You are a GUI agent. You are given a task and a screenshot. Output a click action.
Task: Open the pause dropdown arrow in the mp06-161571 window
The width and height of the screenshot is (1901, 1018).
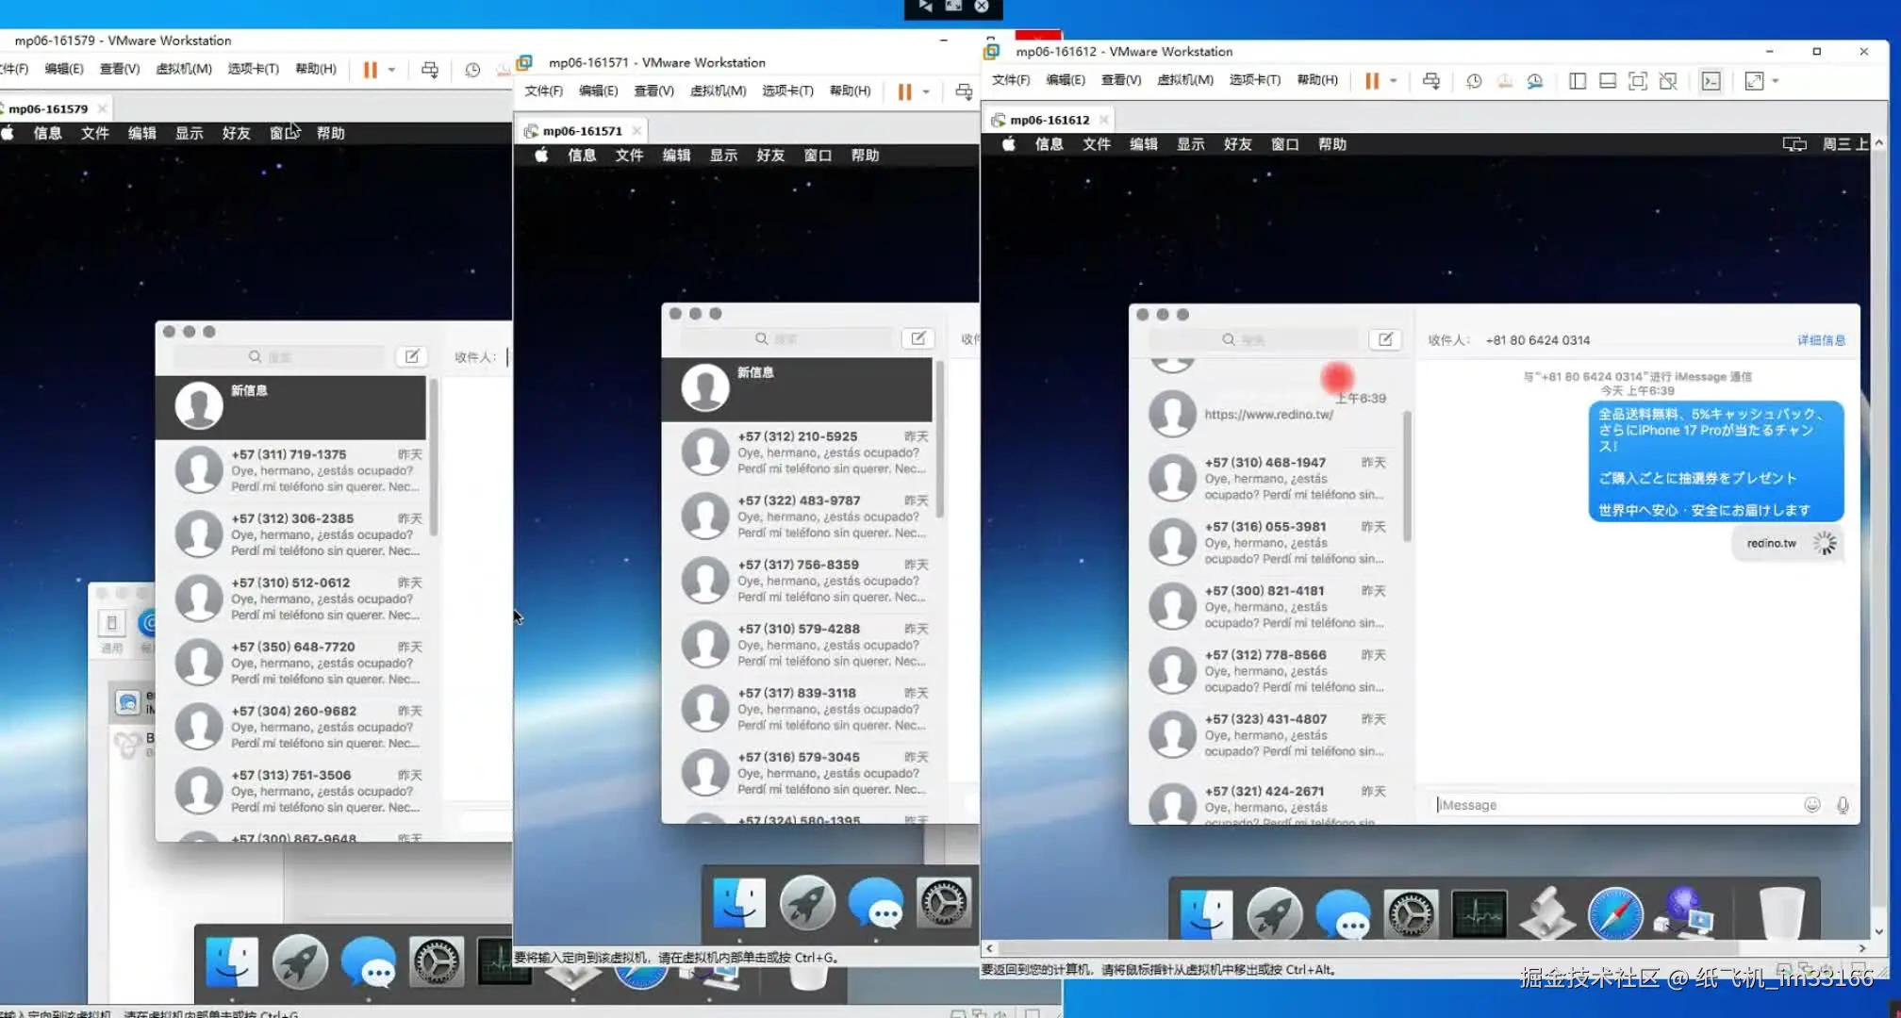[926, 92]
